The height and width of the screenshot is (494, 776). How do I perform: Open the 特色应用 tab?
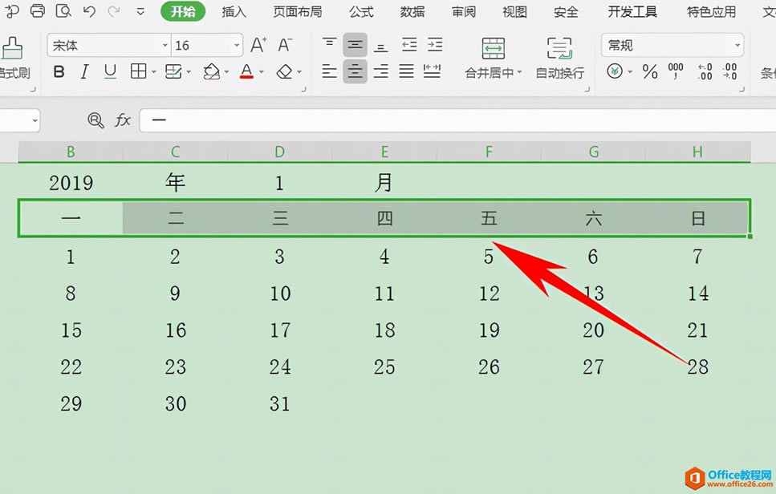(711, 11)
